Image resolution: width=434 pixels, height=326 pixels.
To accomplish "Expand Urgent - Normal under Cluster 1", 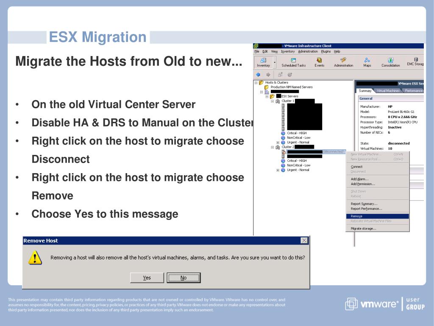I will point(278,143).
